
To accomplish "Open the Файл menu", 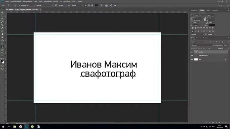I will tap(7, 1).
